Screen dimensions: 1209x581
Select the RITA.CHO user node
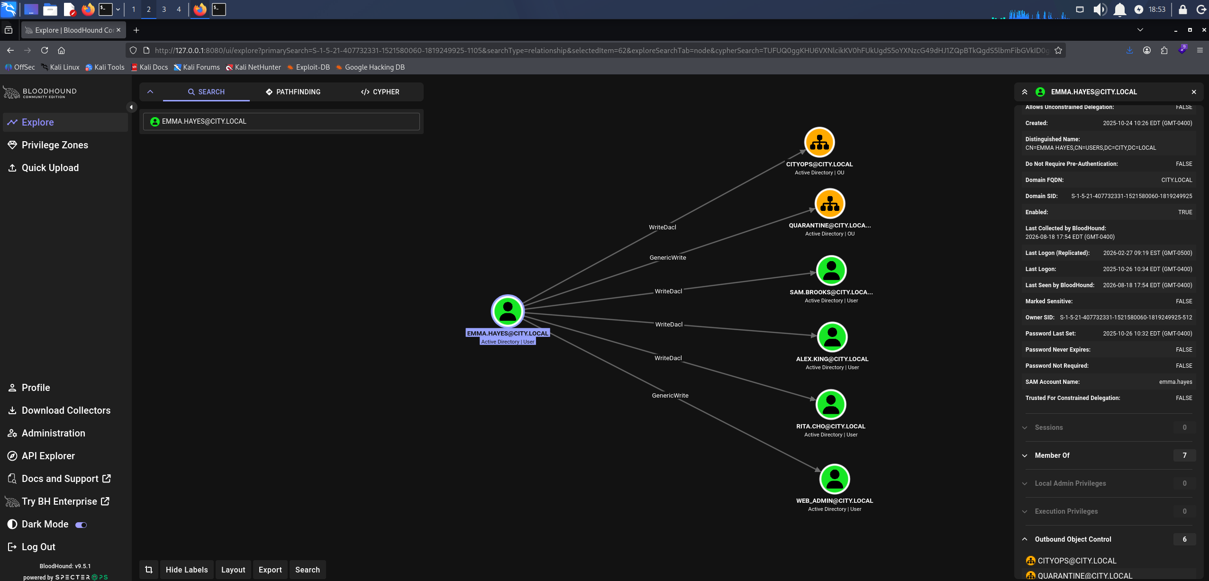pos(830,404)
